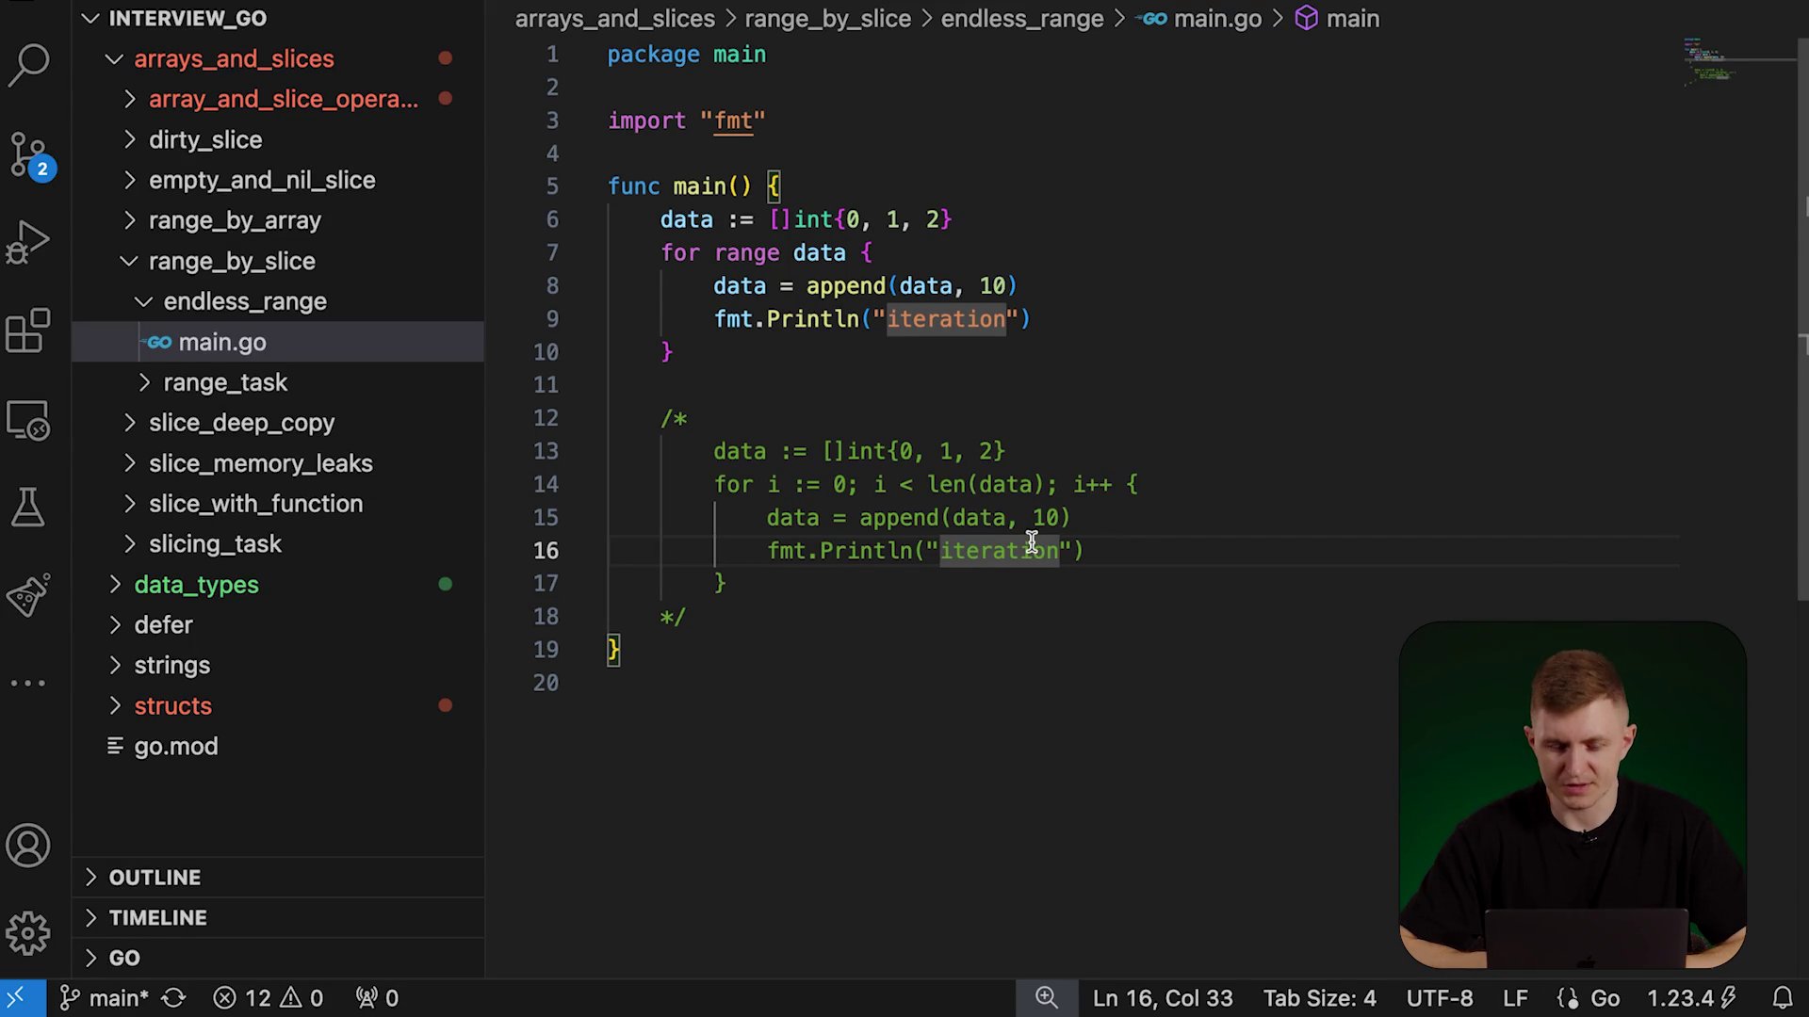
Task: Click the append call on line 8
Action: pyautogui.click(x=845, y=285)
